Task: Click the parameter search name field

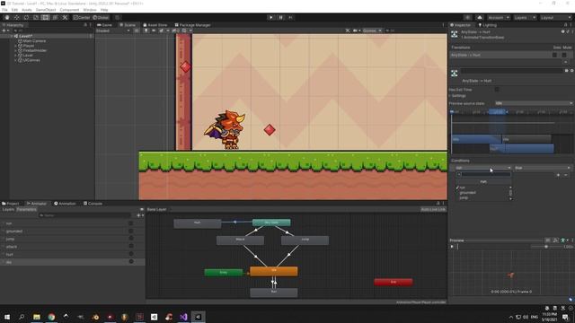Action: click(84, 215)
